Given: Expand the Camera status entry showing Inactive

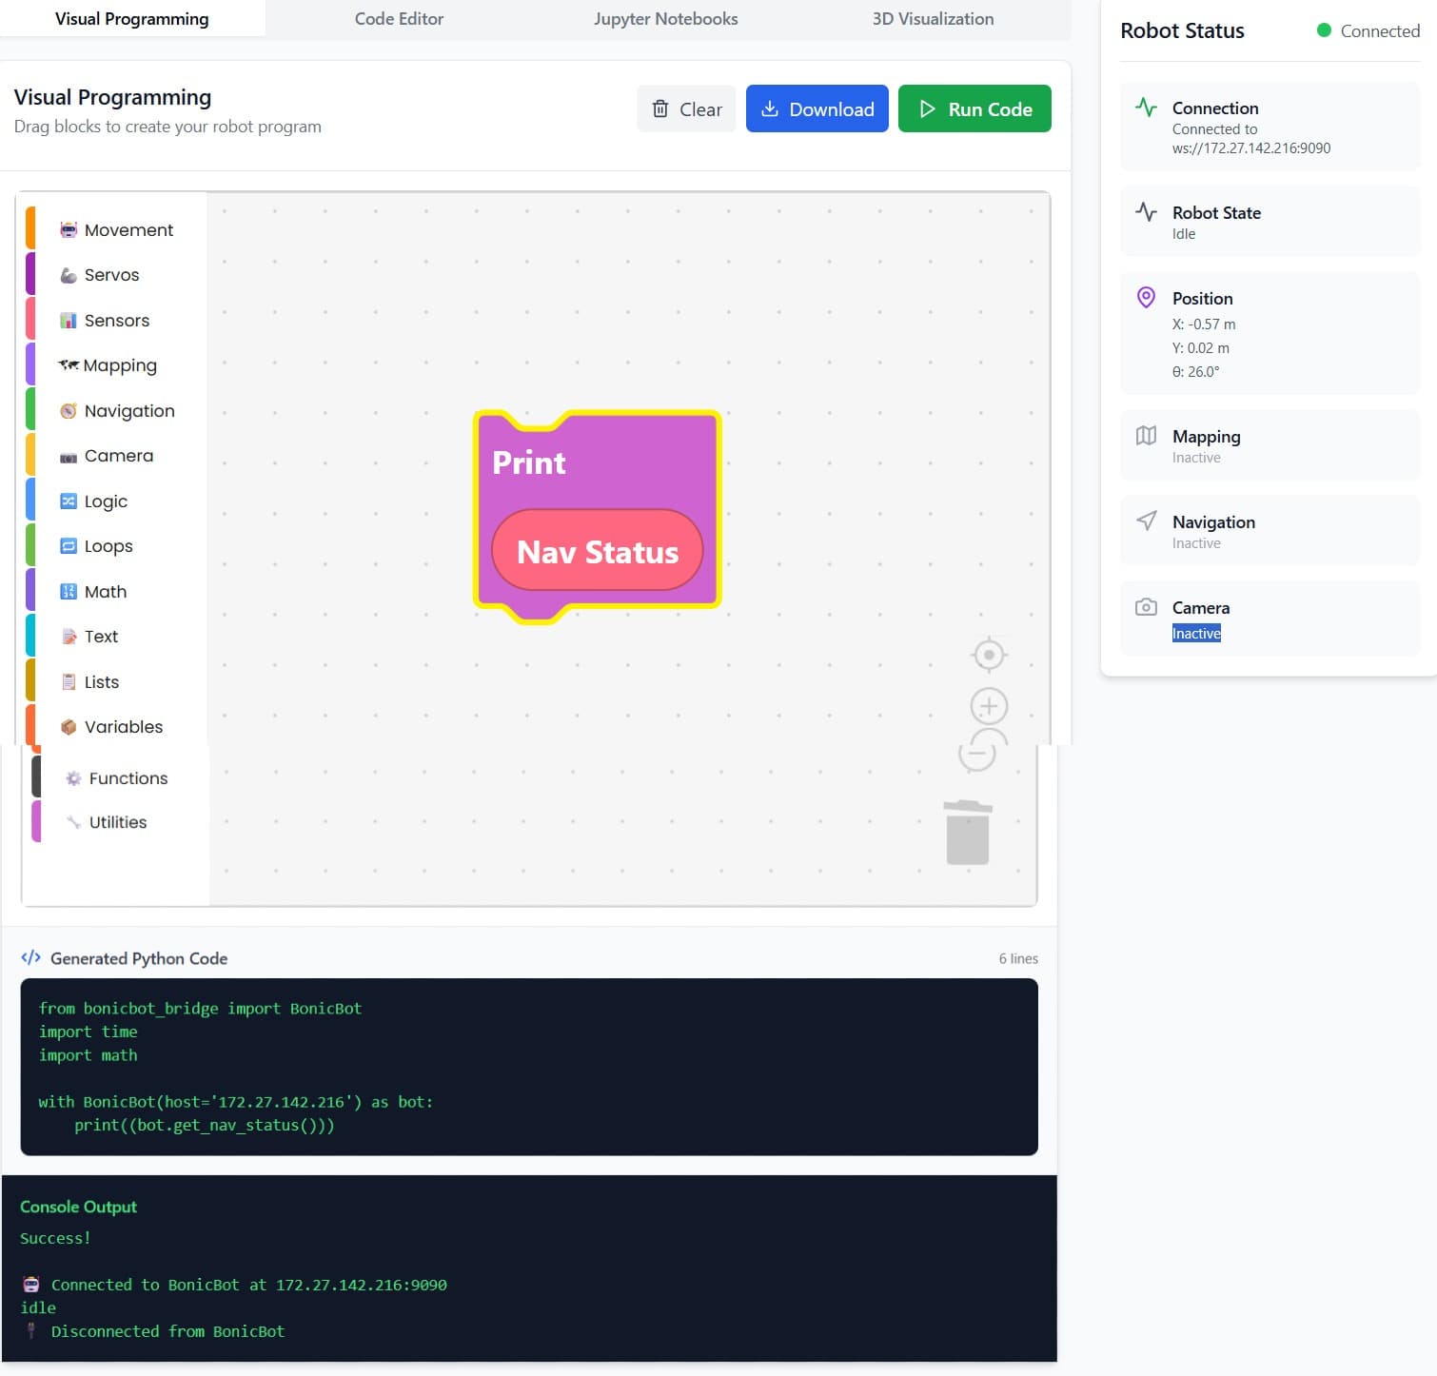Looking at the screenshot, I should [1270, 619].
